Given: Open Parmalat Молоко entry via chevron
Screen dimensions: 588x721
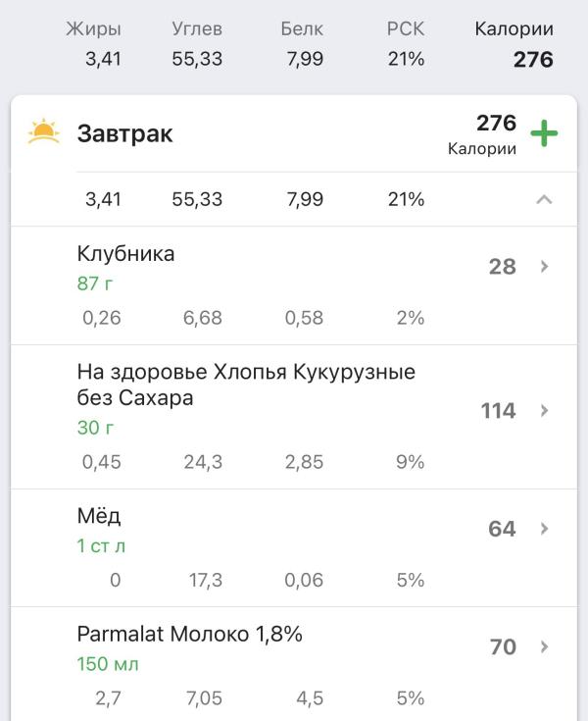Looking at the screenshot, I should point(544,646).
